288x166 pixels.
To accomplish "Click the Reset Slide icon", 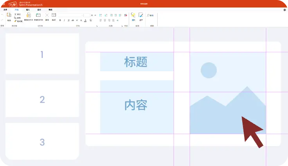I will [x=29, y=15].
